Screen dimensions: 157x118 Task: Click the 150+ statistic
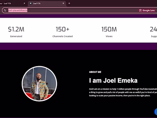(x=62, y=29)
